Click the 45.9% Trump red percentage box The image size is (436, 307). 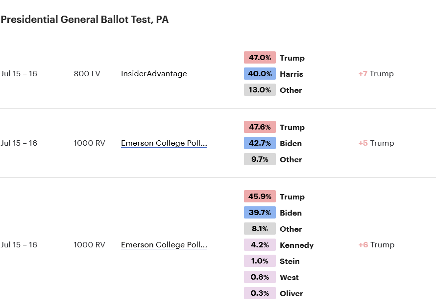(x=260, y=196)
